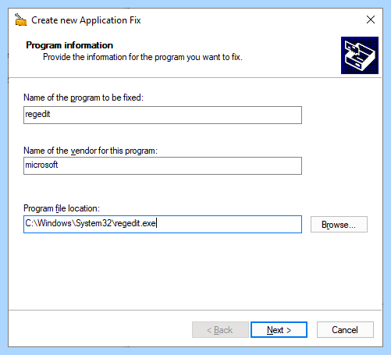Focus the program name field containing regedit

pos(162,115)
